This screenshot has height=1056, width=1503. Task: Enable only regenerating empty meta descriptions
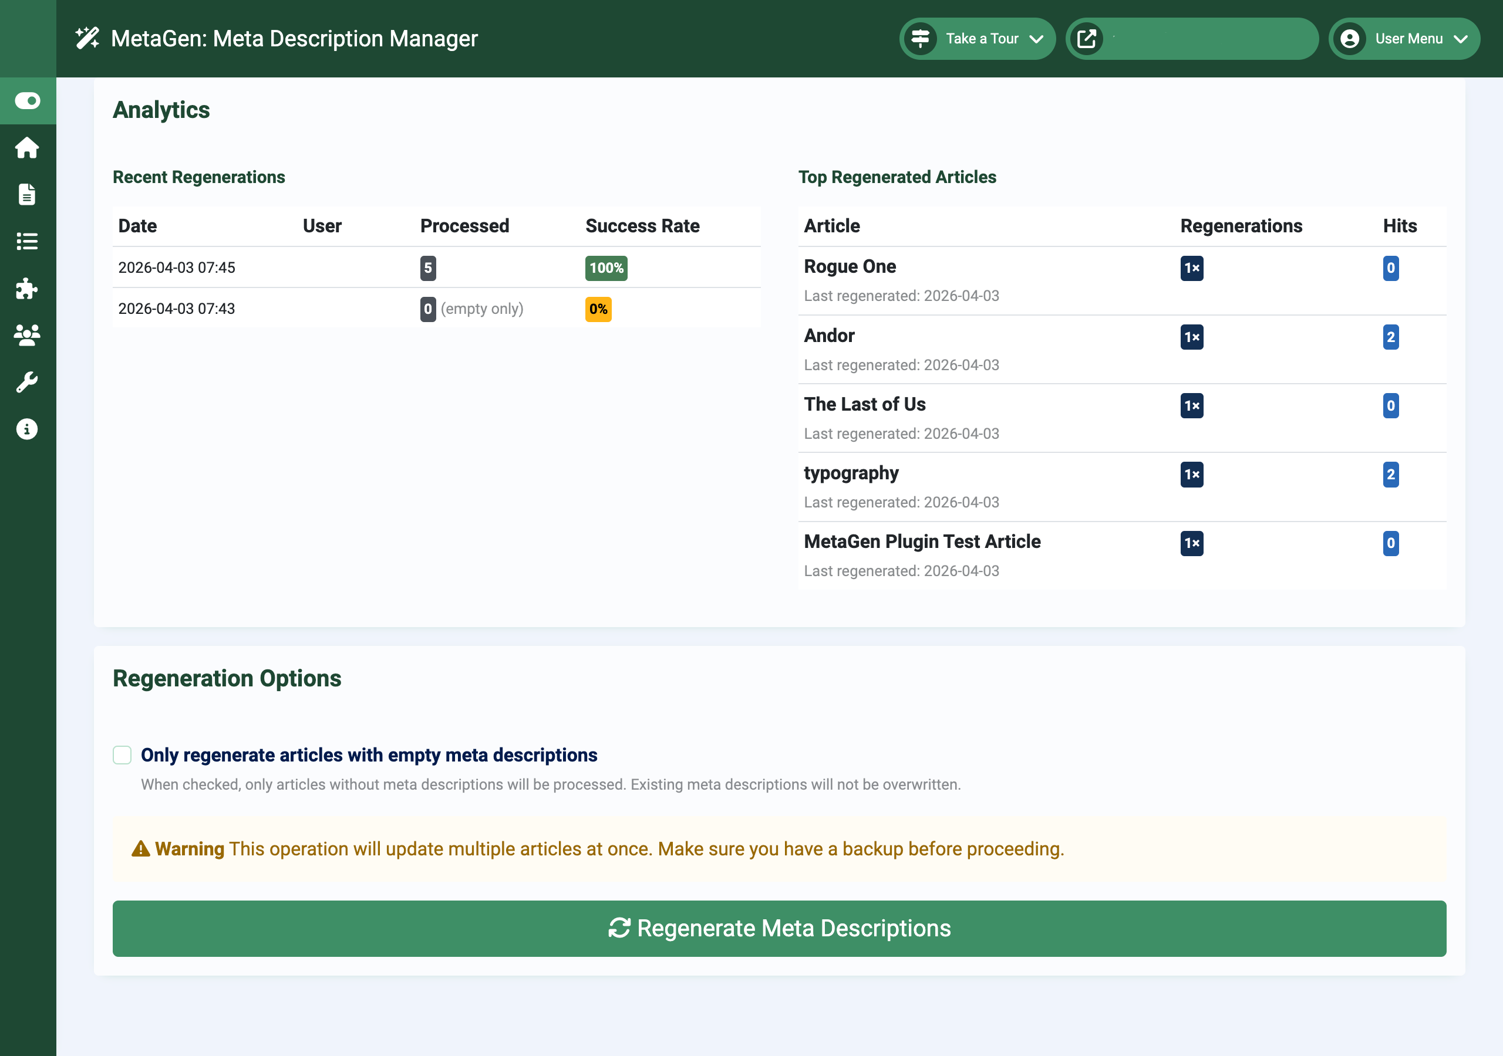122,755
